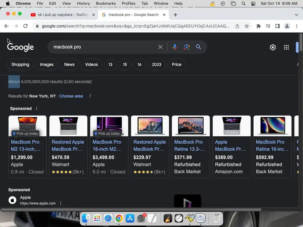Select the 16 filter chip
303x227 pixels.
point(139,64)
